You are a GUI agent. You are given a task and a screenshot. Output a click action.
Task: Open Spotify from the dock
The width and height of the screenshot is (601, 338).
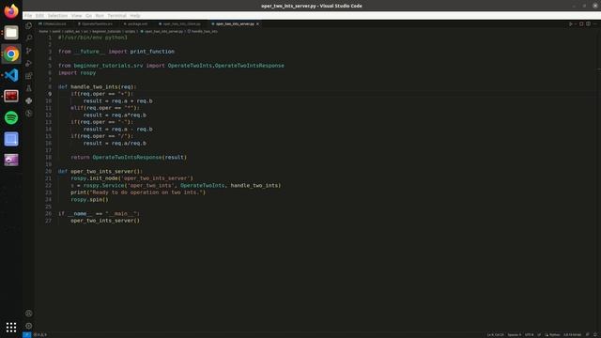click(11, 117)
